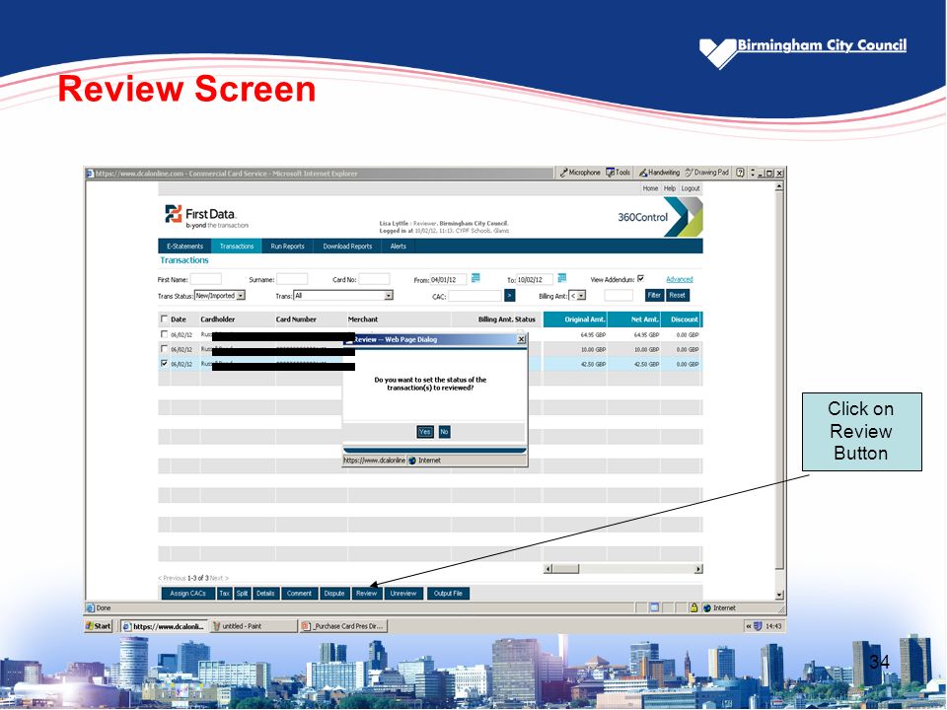Open the To date calendar picker
The width and height of the screenshot is (947, 710).
coord(561,278)
